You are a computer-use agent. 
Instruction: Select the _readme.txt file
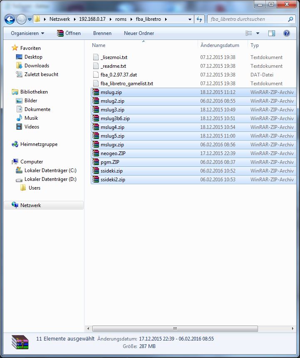pyautogui.click(x=113, y=66)
